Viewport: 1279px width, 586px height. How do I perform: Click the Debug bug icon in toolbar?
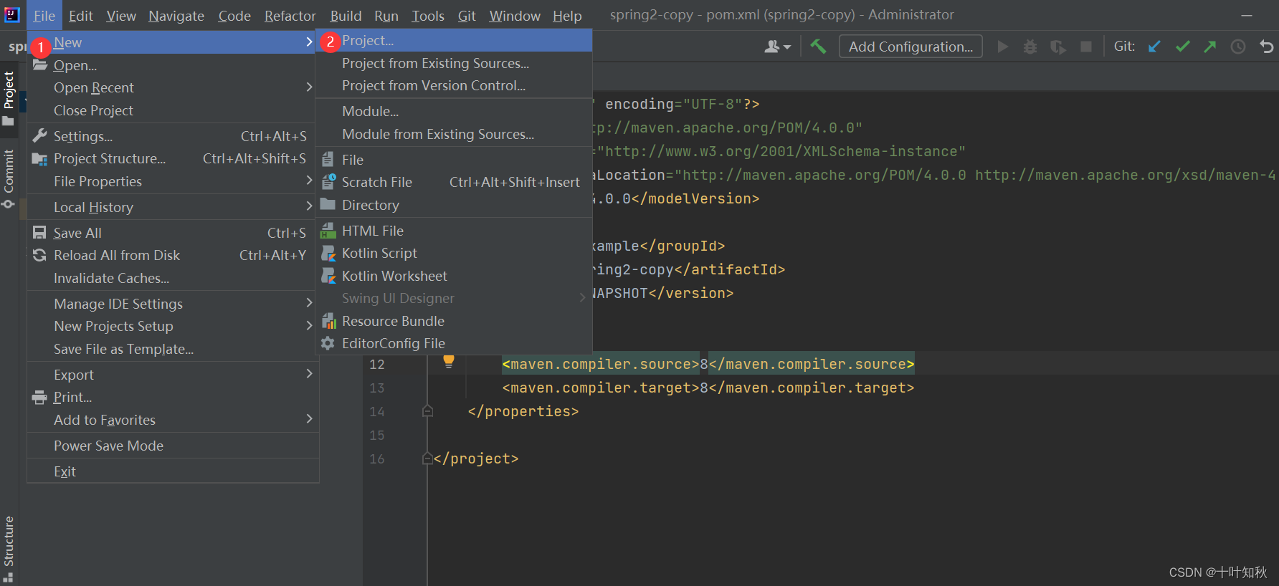(1030, 47)
